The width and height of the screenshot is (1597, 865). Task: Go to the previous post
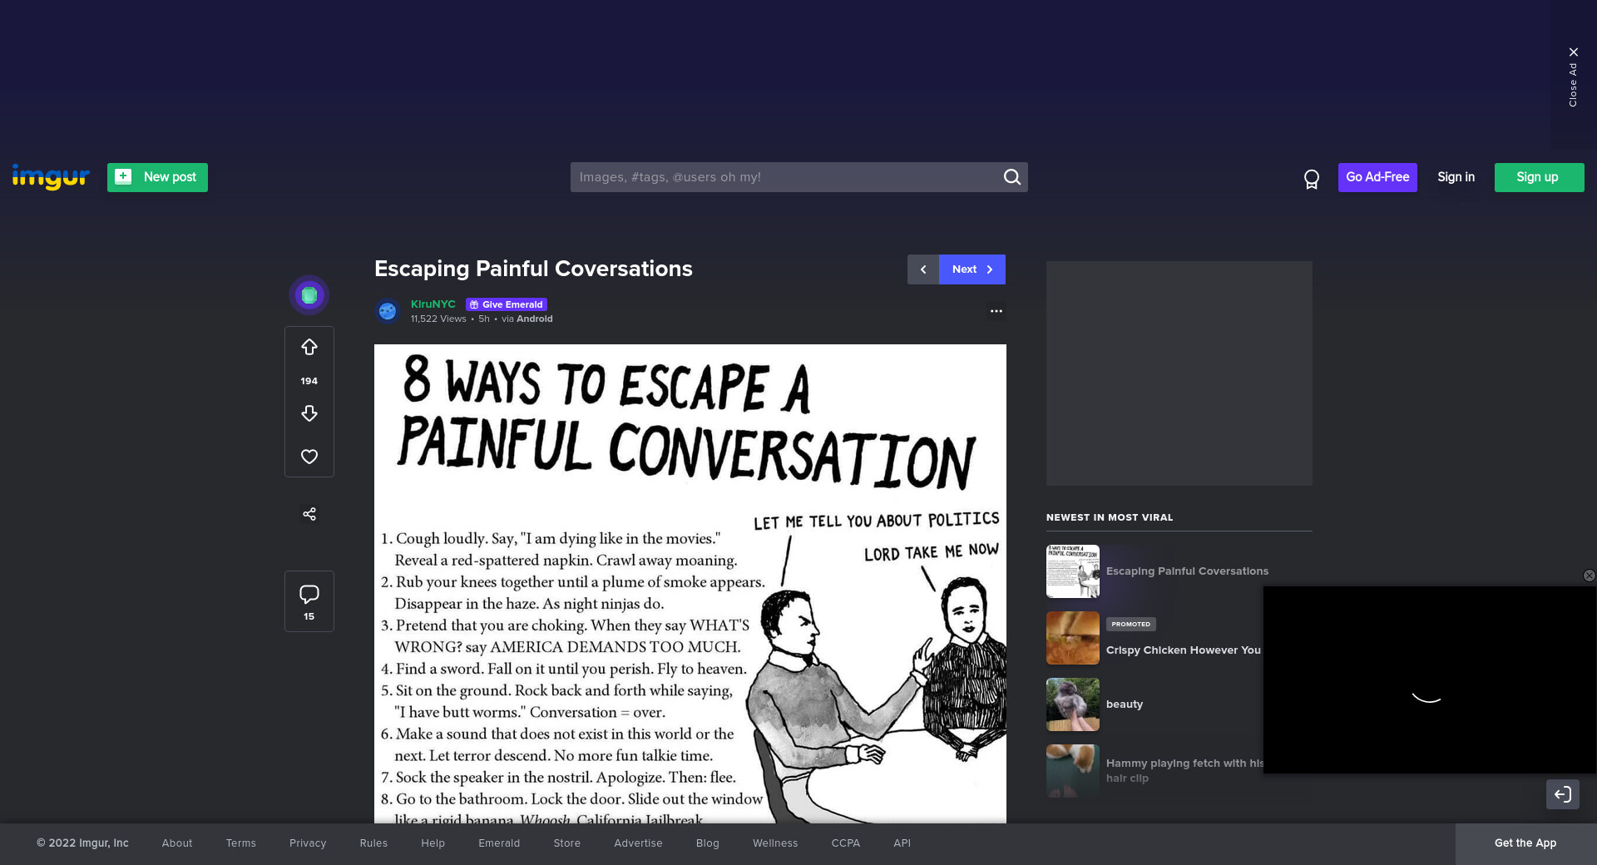click(923, 269)
